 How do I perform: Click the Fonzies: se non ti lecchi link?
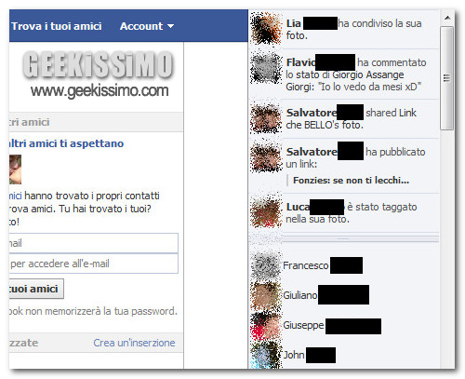pyautogui.click(x=351, y=181)
